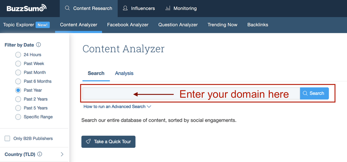The width and height of the screenshot is (347, 162).
Task: Switch to the Analysis tab
Action: [x=124, y=73]
